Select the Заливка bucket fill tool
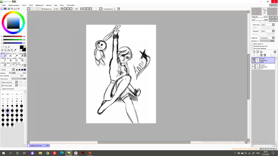Viewport: 278px width, 156px height. [x=3, y=64]
